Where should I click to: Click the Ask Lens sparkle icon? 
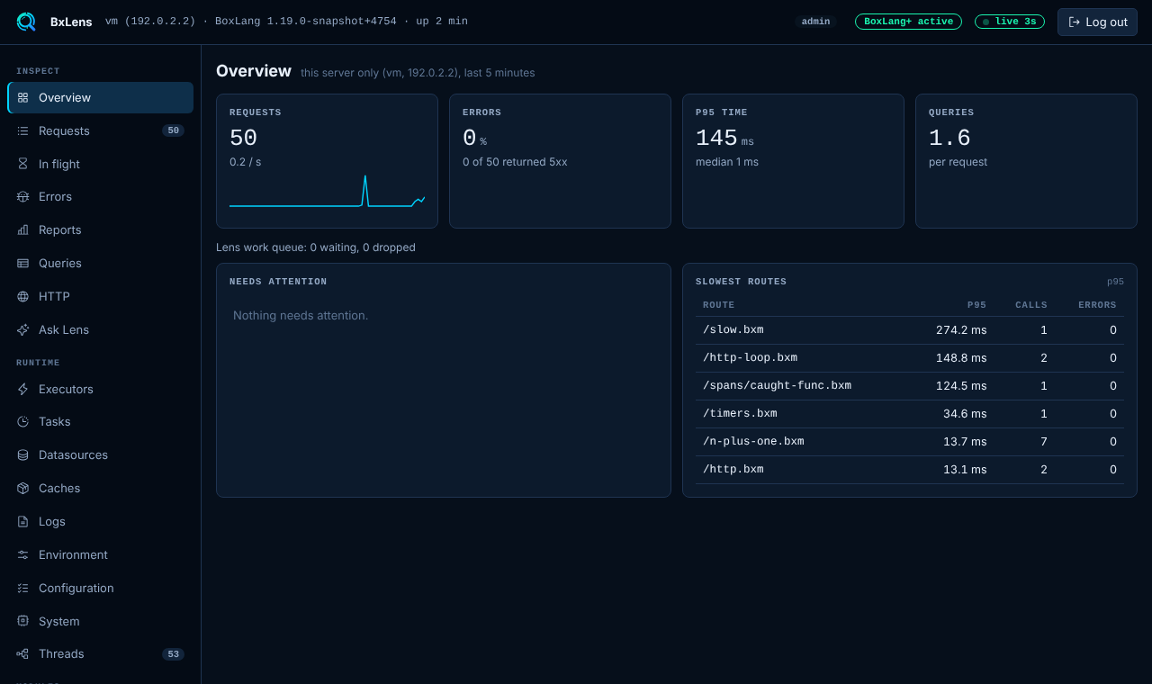pyautogui.click(x=22, y=329)
